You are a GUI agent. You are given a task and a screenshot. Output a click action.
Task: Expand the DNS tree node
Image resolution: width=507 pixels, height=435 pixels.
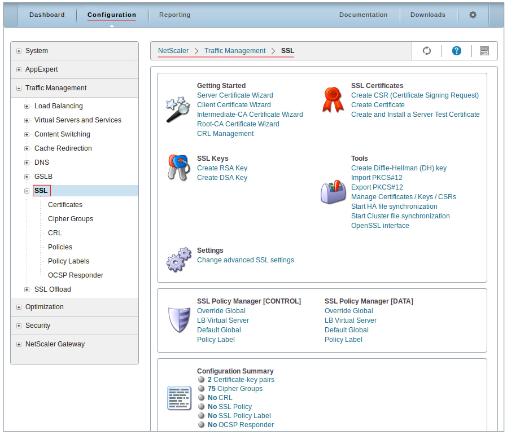click(x=27, y=163)
